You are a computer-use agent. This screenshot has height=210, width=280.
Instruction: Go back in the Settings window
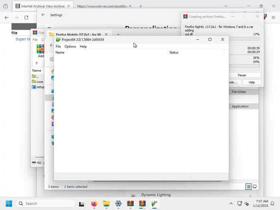point(43,15)
